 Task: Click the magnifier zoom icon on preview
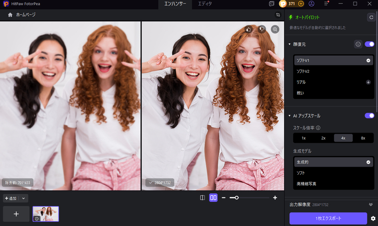[x=275, y=30]
